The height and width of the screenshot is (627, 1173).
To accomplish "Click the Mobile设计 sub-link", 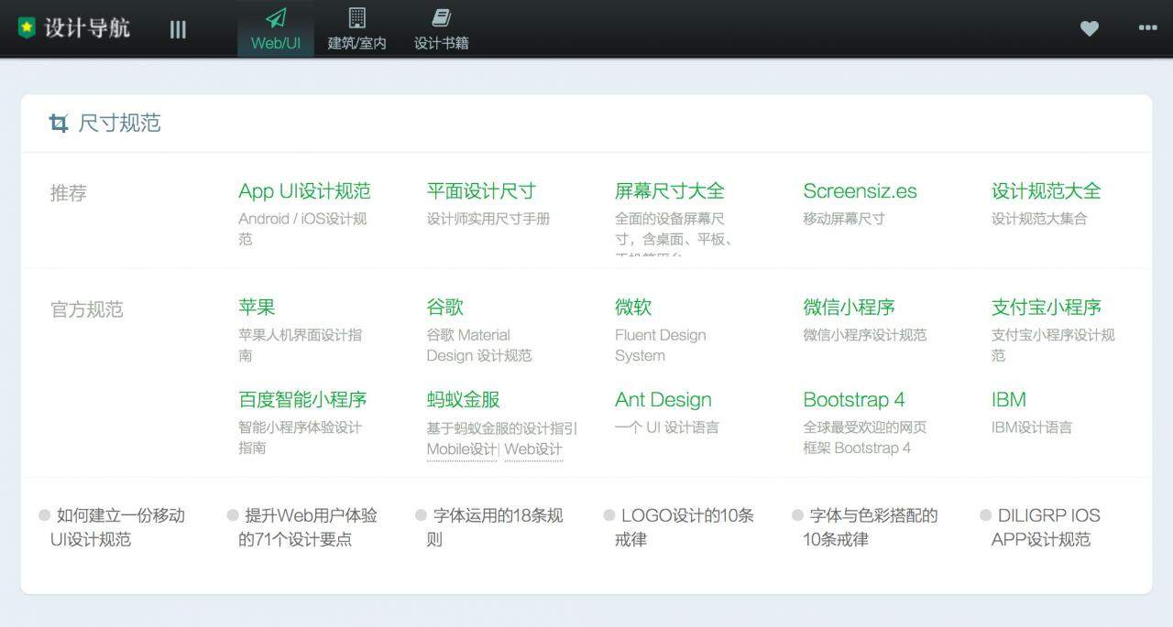I will tap(462, 449).
